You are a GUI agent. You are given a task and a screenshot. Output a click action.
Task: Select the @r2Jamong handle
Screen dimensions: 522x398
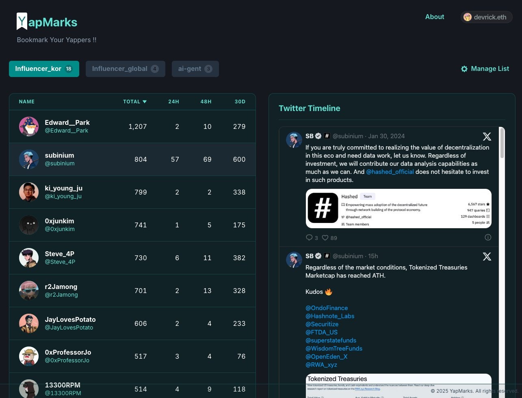(x=61, y=295)
